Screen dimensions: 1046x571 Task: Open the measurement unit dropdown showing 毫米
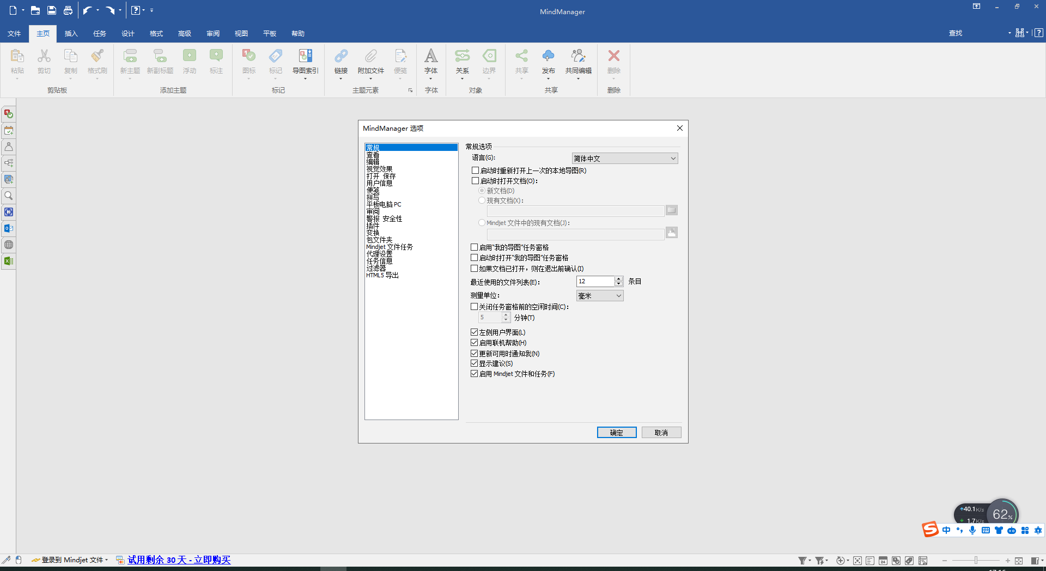coord(600,296)
